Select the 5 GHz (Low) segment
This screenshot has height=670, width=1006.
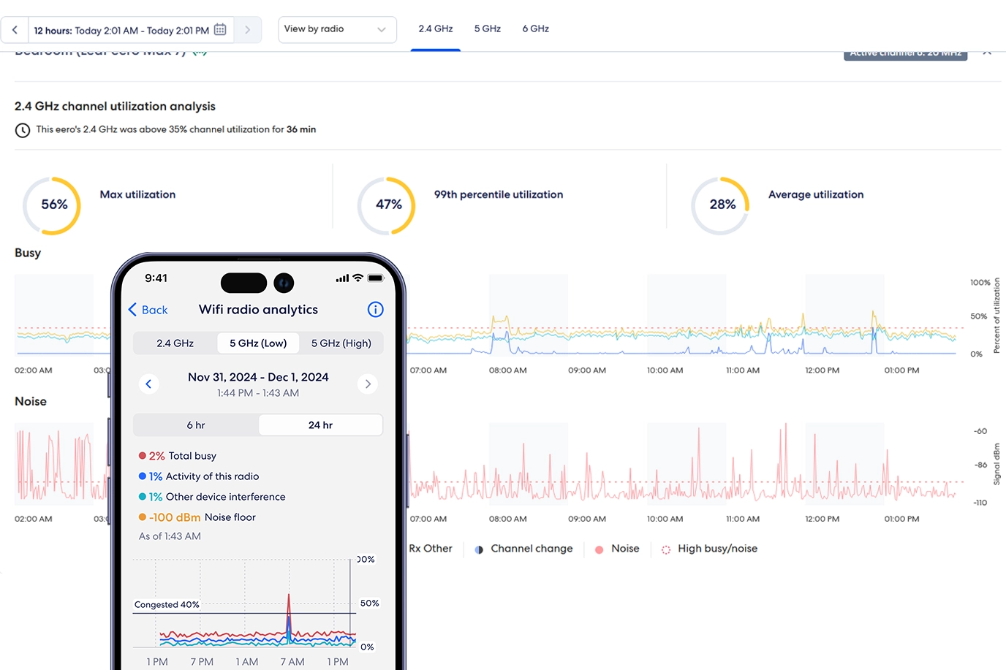click(x=258, y=343)
